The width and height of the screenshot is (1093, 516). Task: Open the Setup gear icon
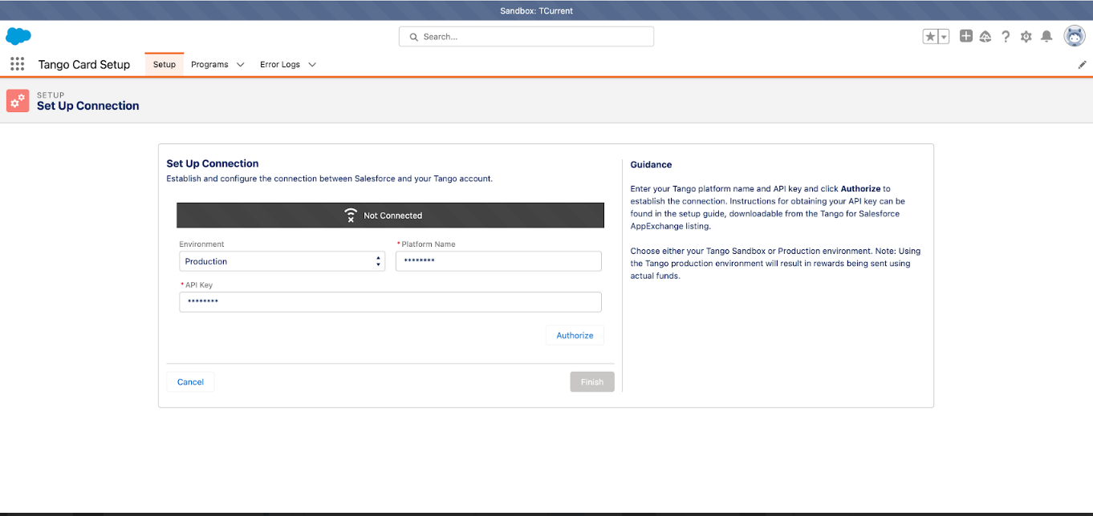click(1026, 36)
